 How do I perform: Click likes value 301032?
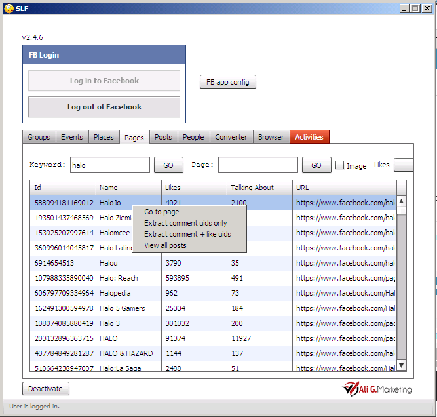click(178, 323)
